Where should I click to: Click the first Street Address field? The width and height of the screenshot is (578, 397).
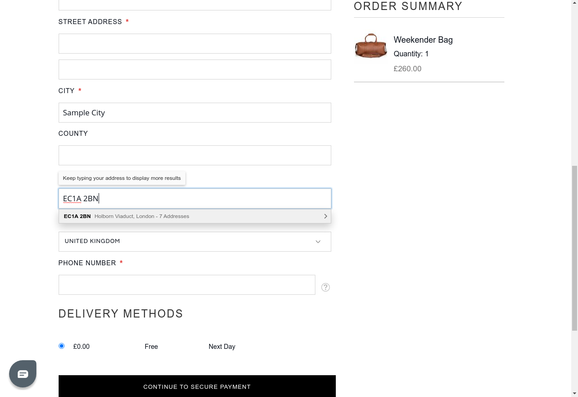194,44
